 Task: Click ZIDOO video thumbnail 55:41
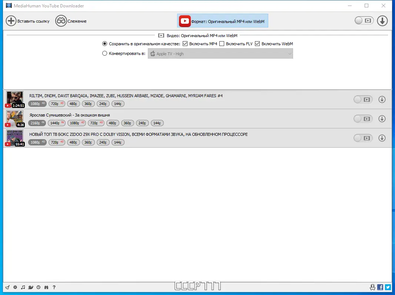click(14, 138)
